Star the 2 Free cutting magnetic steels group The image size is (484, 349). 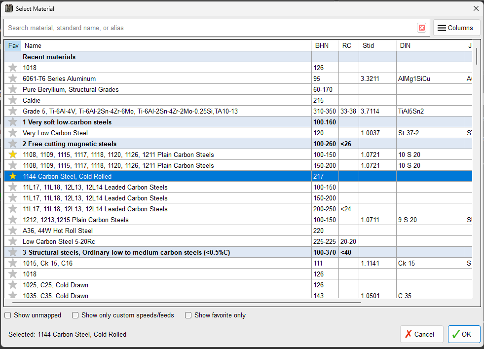13,144
